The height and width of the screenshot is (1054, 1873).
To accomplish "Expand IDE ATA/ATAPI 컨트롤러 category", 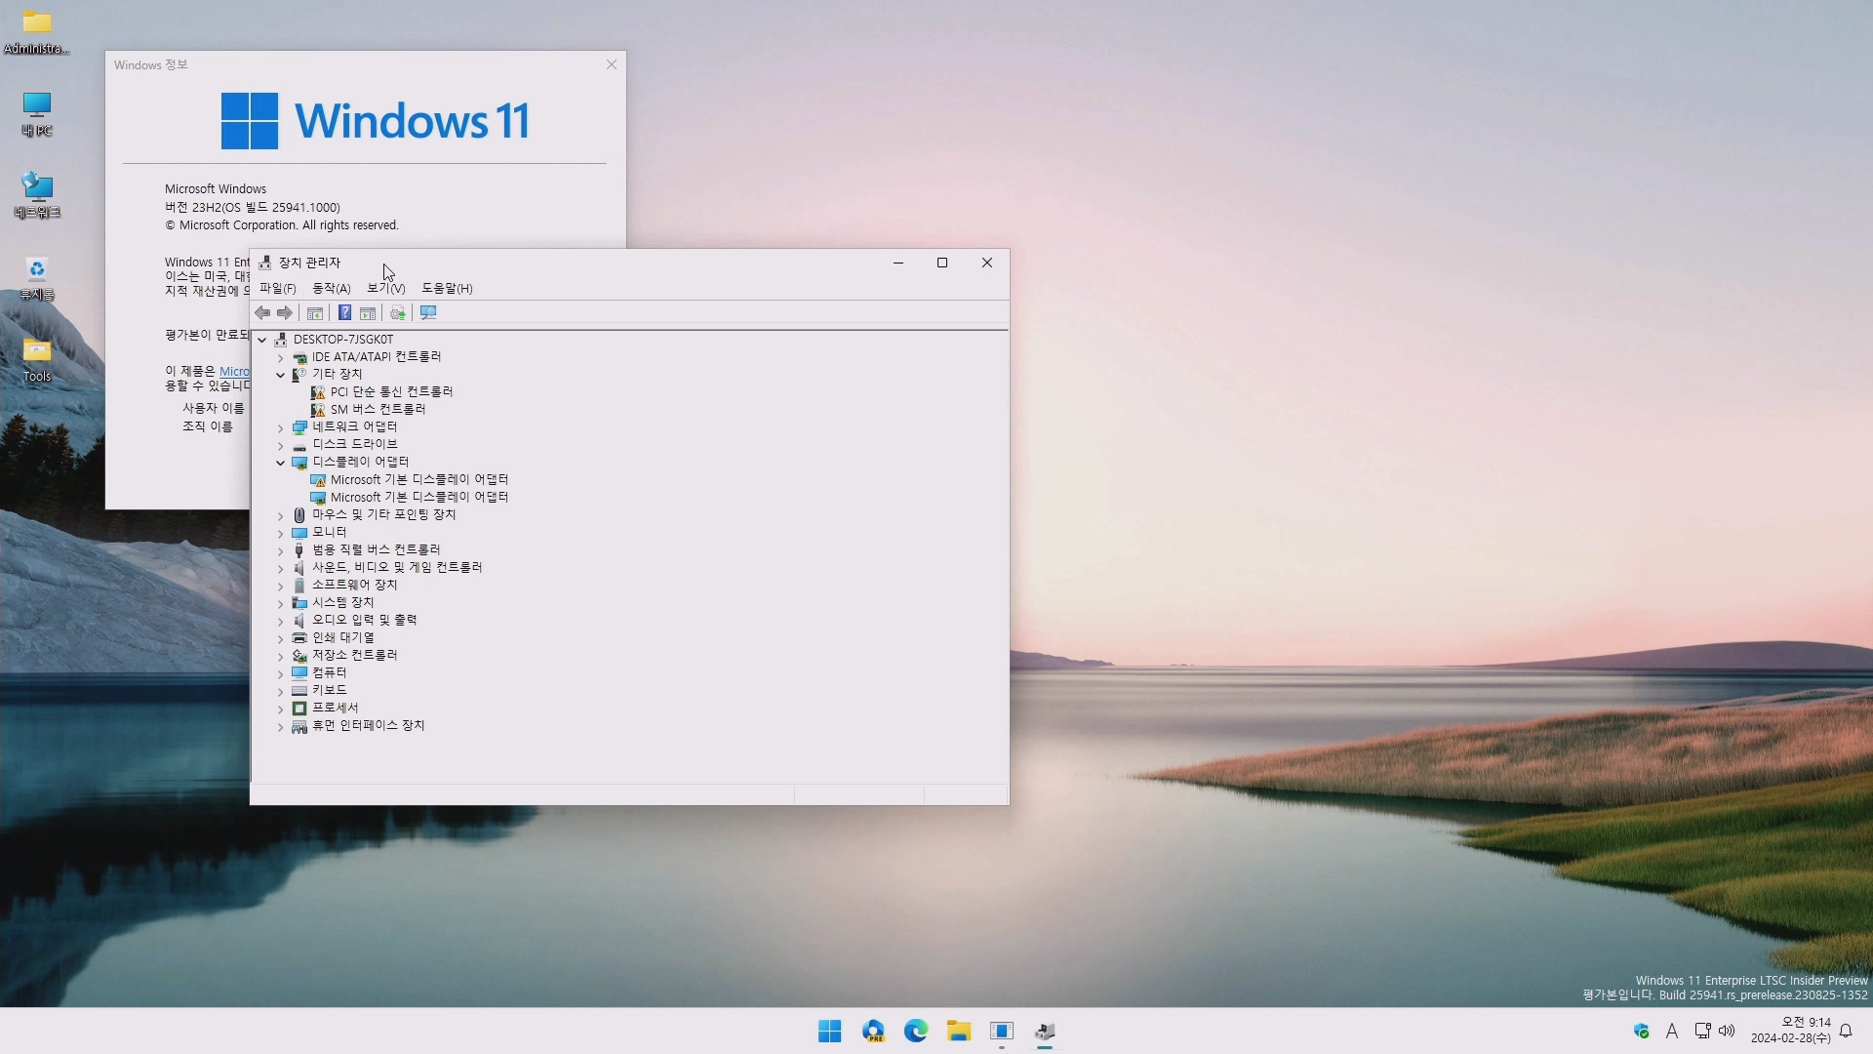I will tap(281, 357).
